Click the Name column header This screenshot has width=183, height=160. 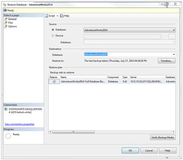click(x=63, y=77)
